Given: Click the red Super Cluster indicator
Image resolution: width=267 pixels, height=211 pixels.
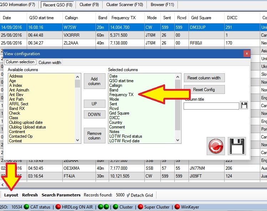Looking at the screenshot, I should [x=140, y=207].
